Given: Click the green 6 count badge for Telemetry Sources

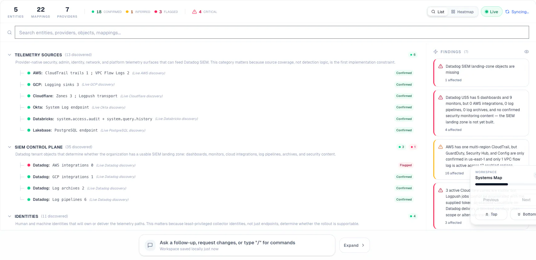Looking at the screenshot, I should [x=413, y=55].
